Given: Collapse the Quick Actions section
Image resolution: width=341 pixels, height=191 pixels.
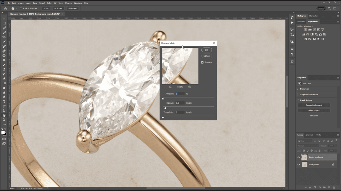Looking at the screenshot, I should (298, 100).
